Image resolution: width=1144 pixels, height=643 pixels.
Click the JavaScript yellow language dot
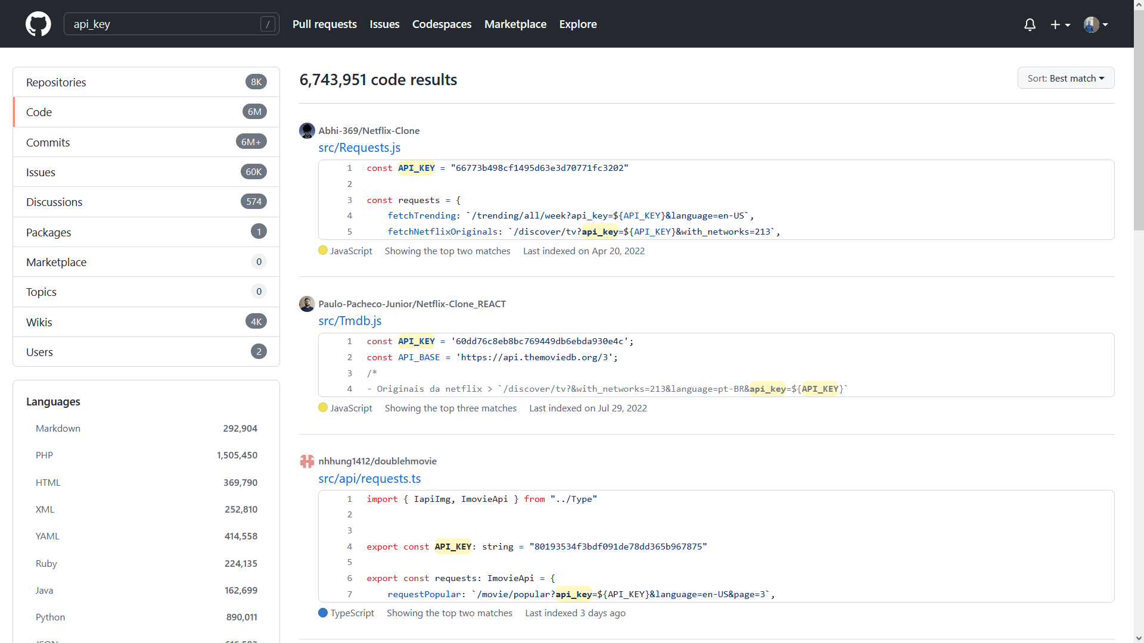coord(323,251)
